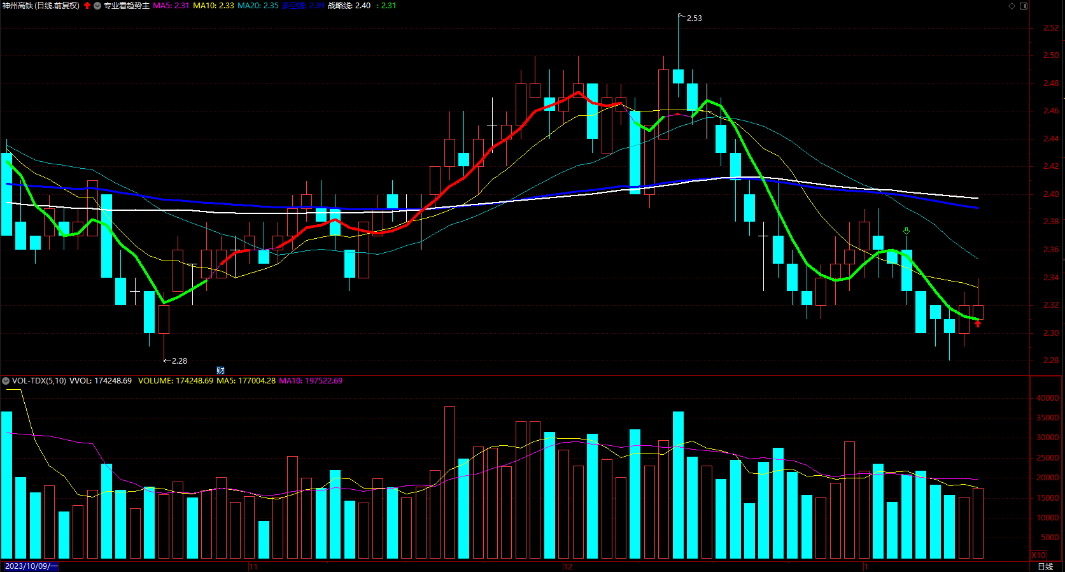Click the 2.52 price axis label
1065x572 pixels.
[1051, 28]
